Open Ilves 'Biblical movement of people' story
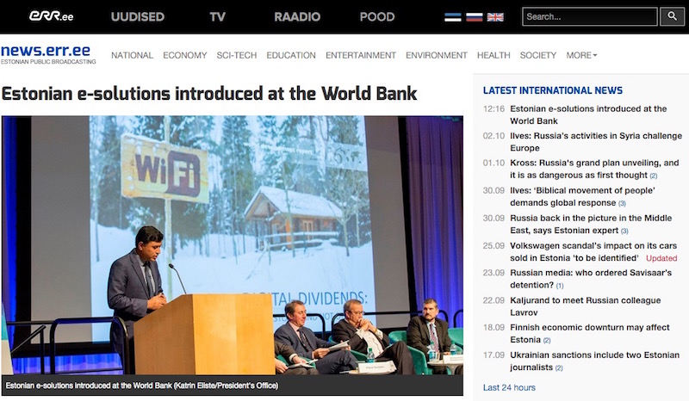This screenshot has width=689, height=401. (583, 196)
